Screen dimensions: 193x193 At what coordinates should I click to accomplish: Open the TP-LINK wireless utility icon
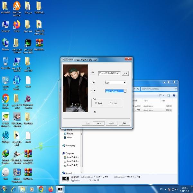[5, 120]
